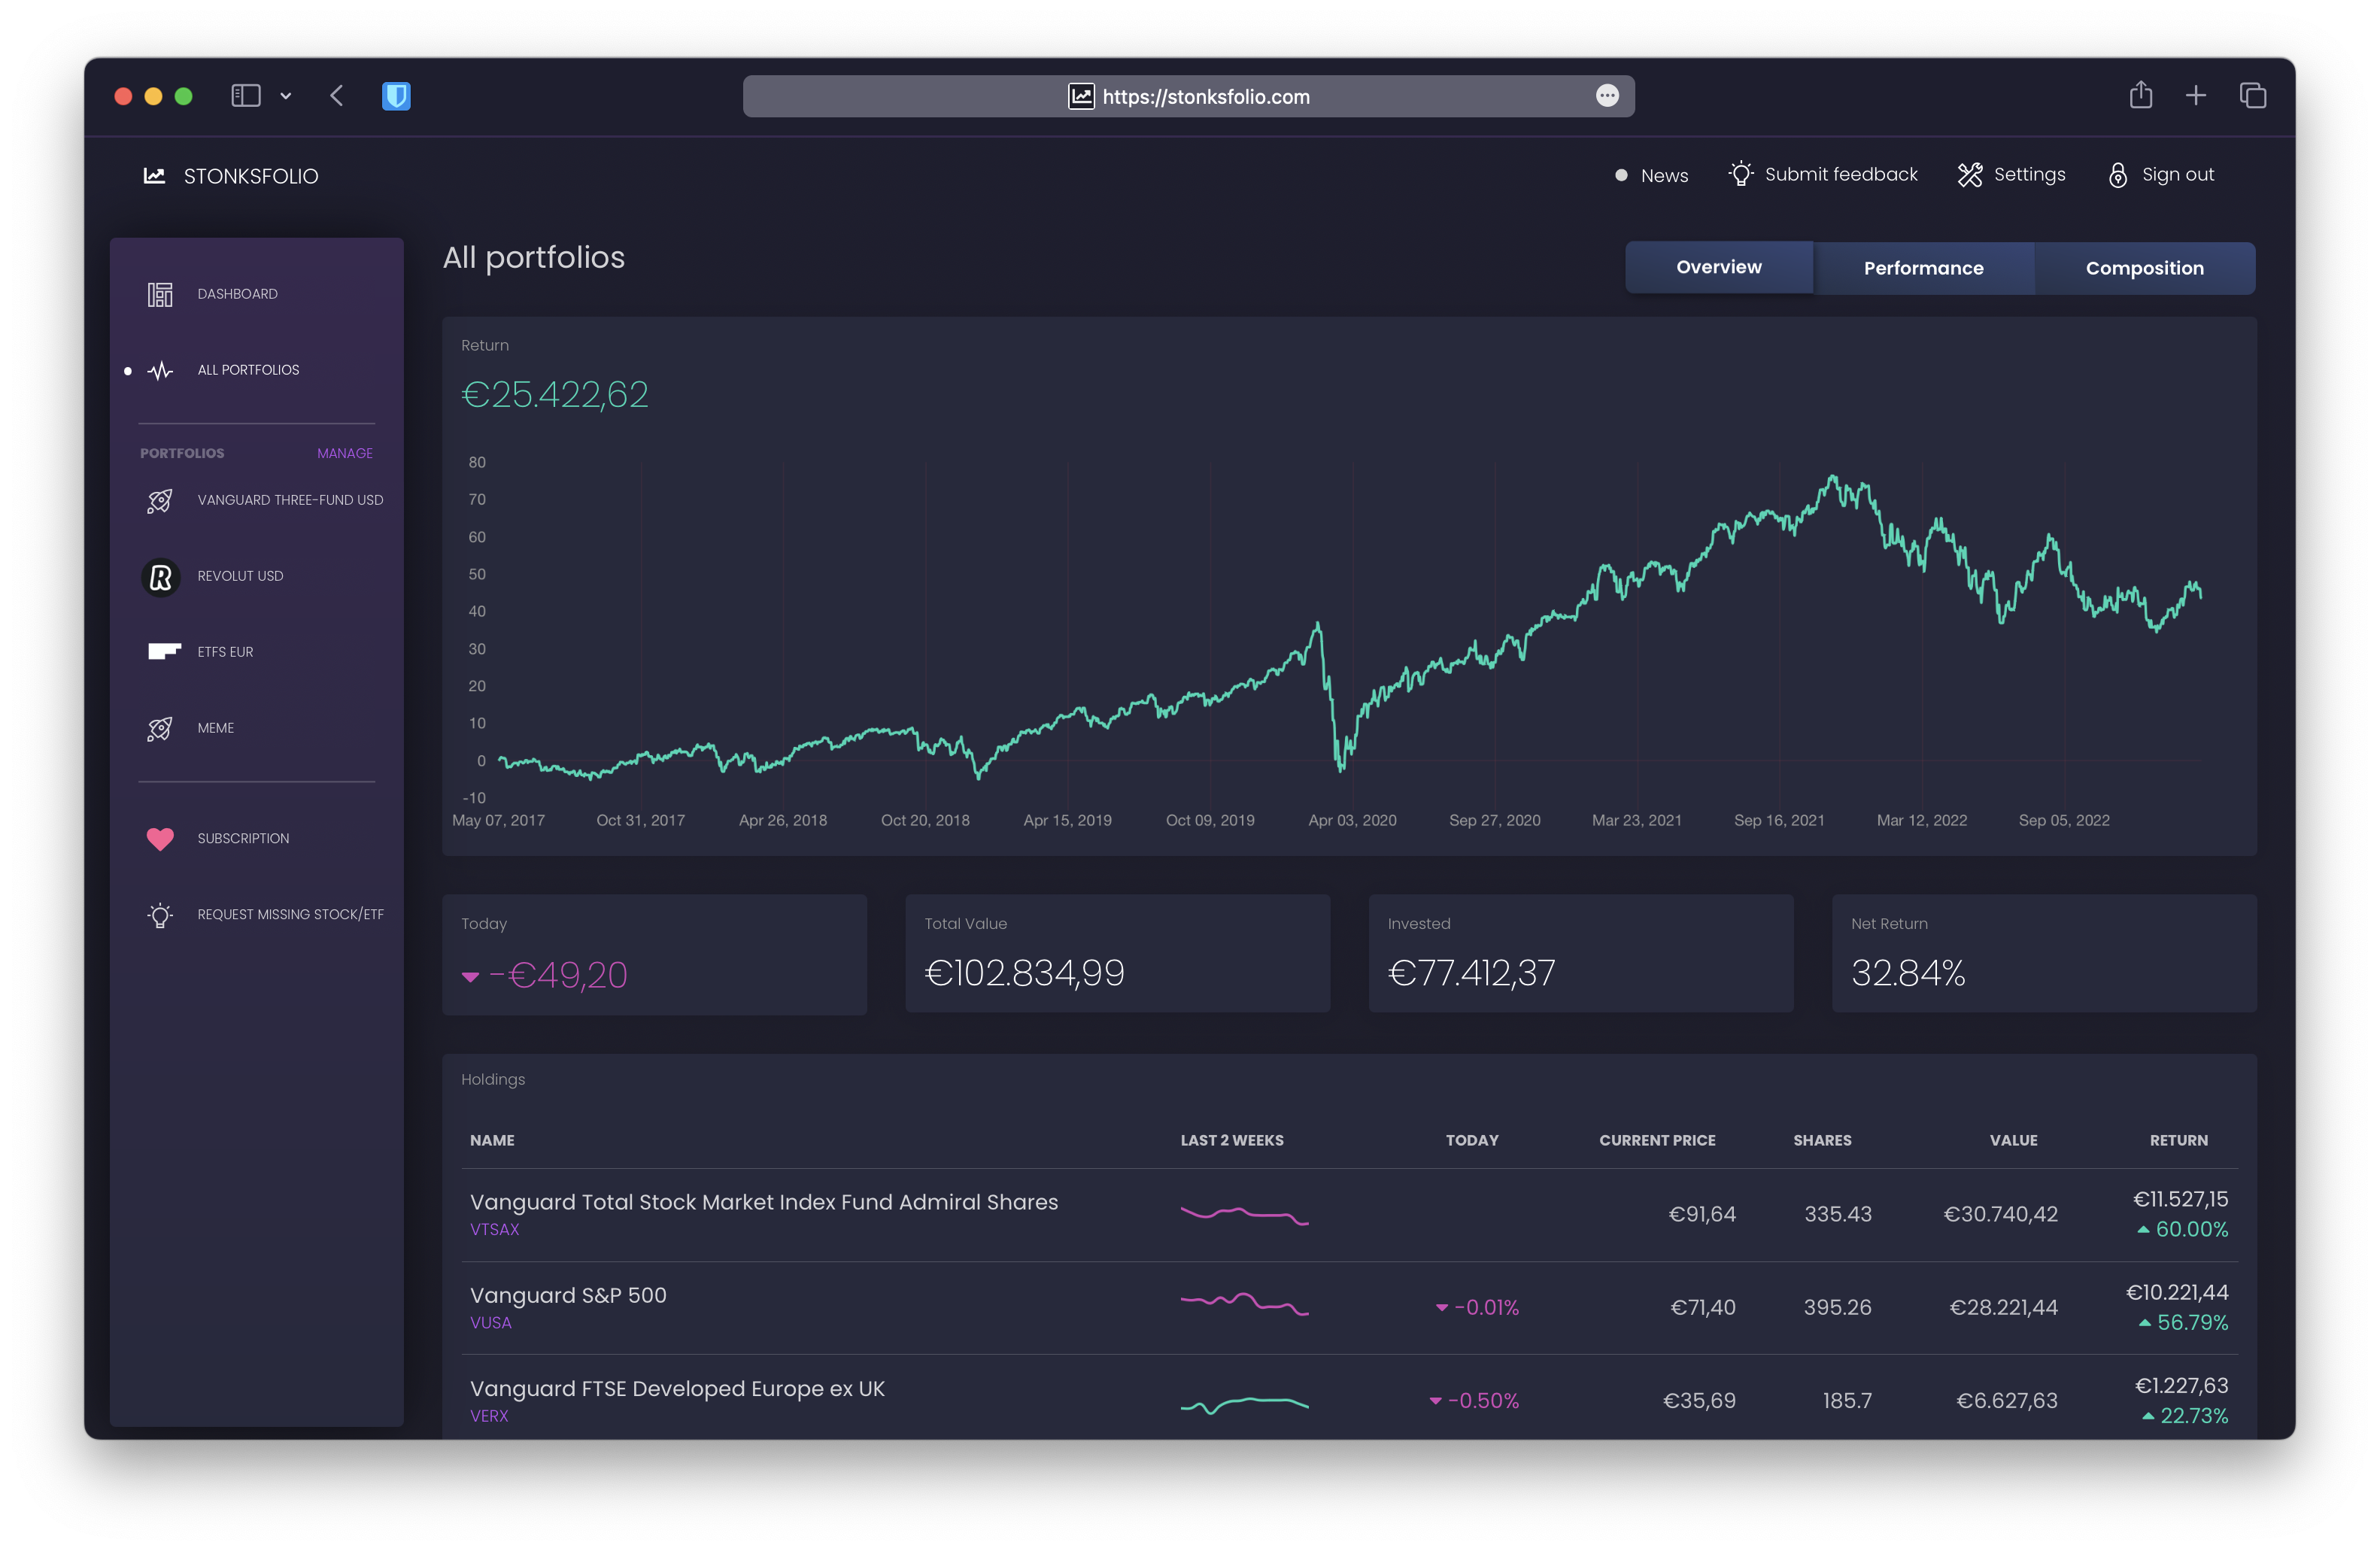This screenshot has height=1551, width=2380.
Task: Click the Shares column header
Action: (1822, 1141)
